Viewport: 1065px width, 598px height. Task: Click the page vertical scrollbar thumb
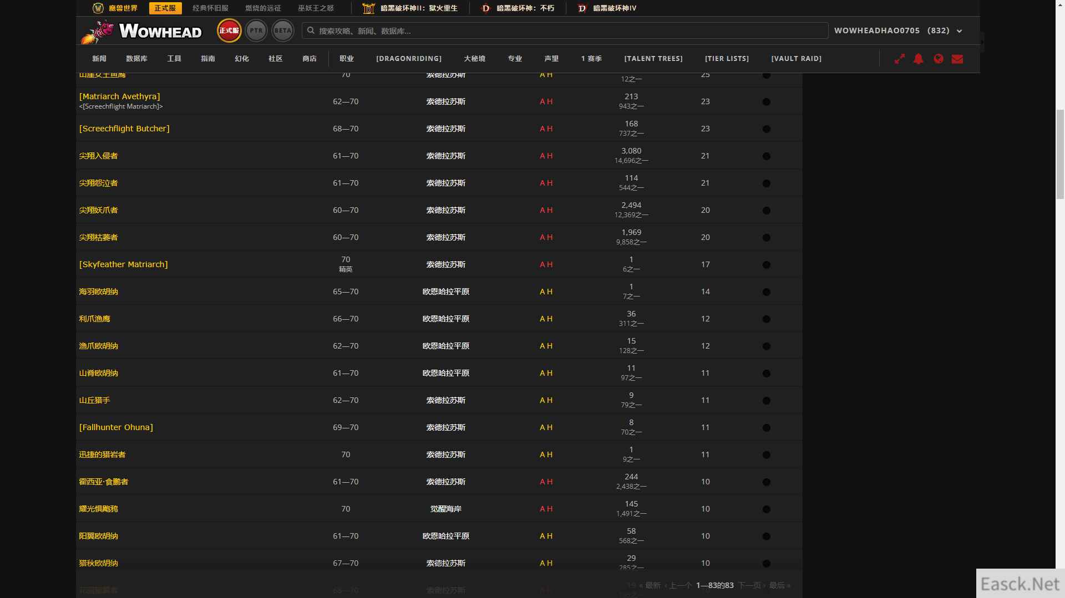tap(1060, 154)
